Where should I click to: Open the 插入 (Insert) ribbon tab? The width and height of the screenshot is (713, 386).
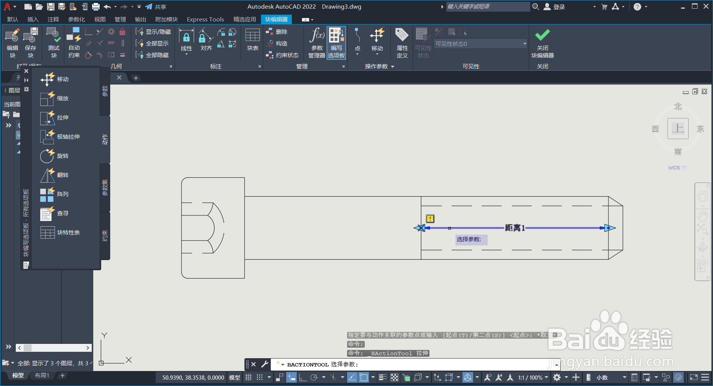[x=33, y=19]
